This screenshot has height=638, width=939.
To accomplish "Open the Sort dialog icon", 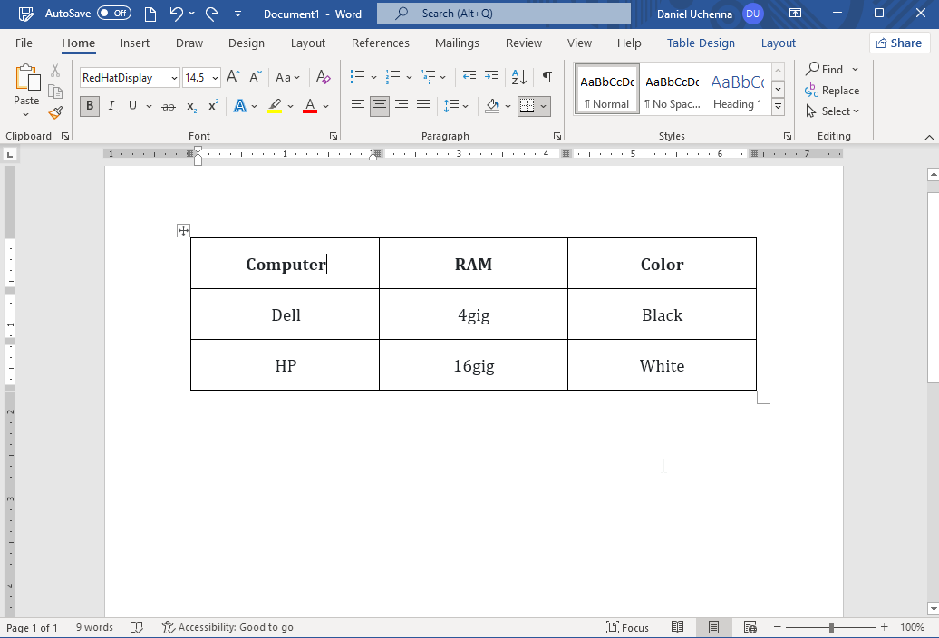I will [x=518, y=77].
